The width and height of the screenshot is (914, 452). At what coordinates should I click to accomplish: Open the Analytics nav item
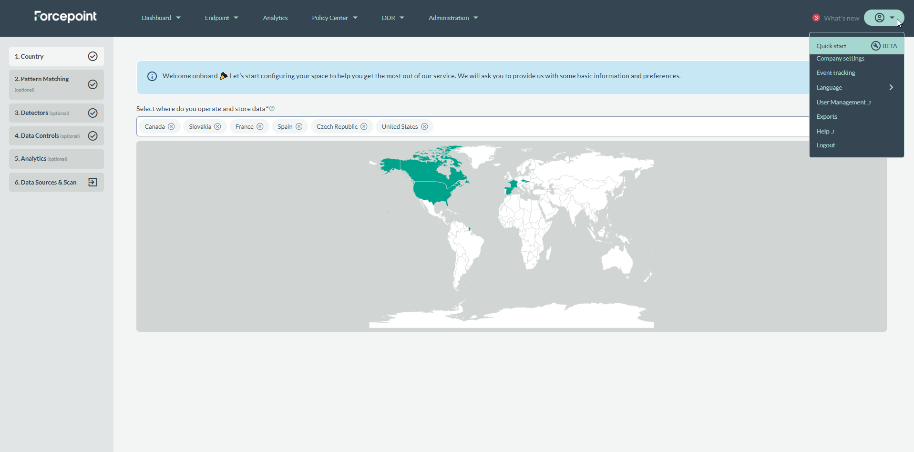pyautogui.click(x=275, y=18)
